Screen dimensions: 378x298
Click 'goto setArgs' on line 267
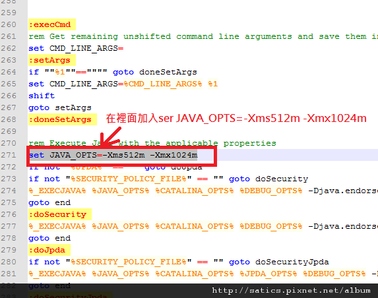[x=60, y=107]
